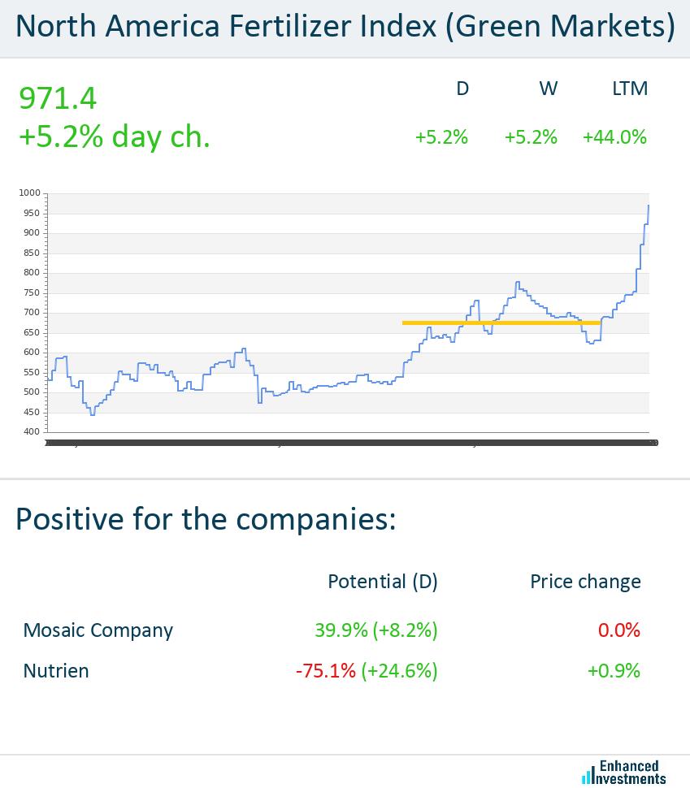Click the dark x-axis date bar
This screenshot has height=788, width=690.
349,443
